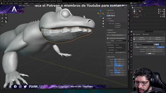Collapse the Options panel

tap(107, 19)
